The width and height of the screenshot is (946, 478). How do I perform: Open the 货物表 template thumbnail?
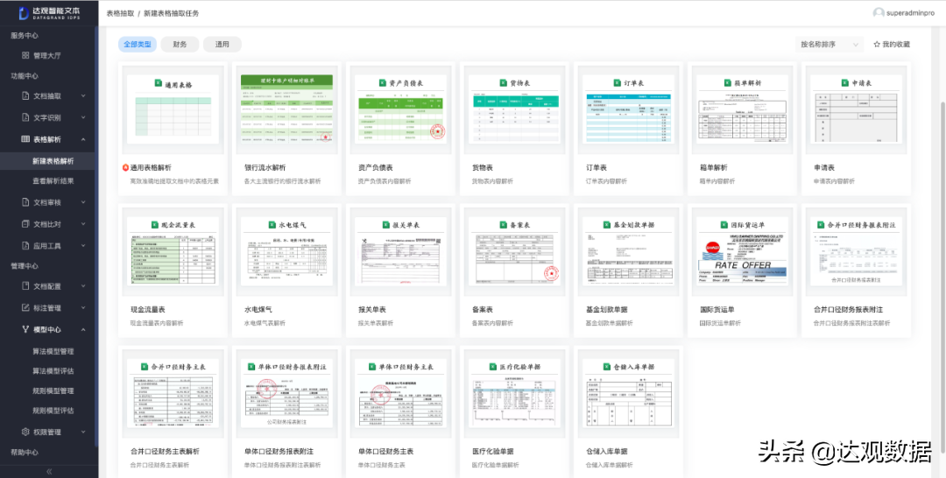(515, 109)
